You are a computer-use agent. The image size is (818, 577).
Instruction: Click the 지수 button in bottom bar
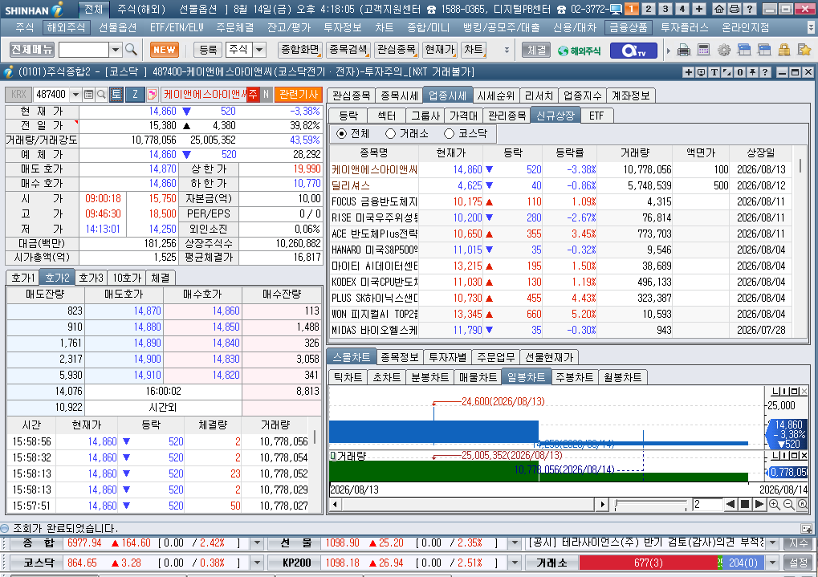[x=798, y=543]
